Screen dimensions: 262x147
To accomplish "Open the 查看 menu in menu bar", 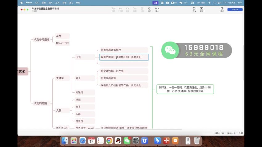I will click(x=64, y=2).
